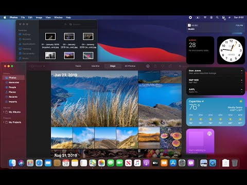The image size is (247, 185).
Task: Open Launchpad from the Dock
Action: click(x=30, y=163)
